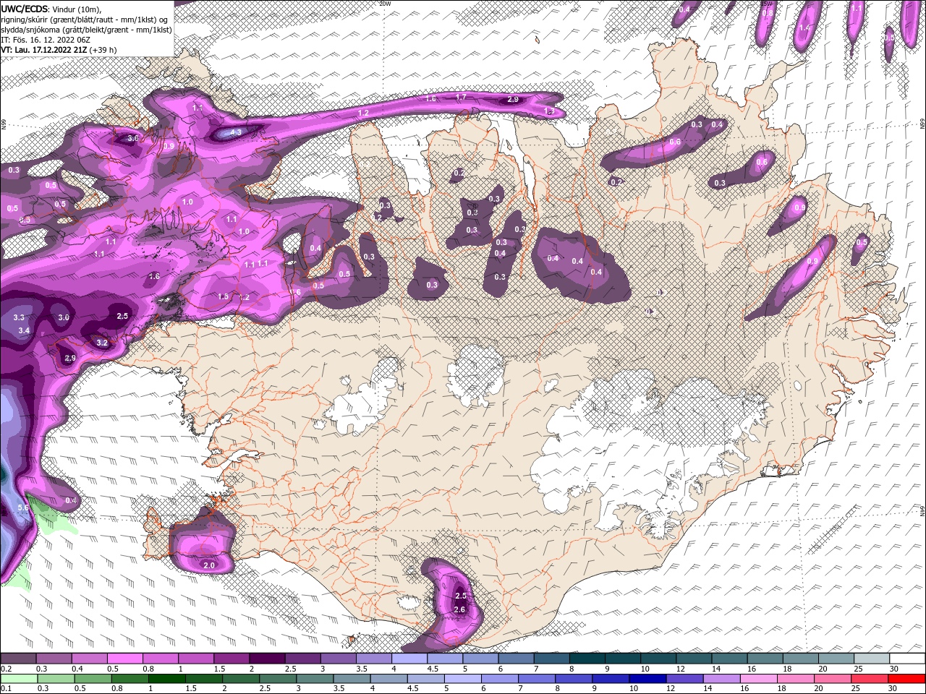Click the 5.6 value near left edge
The height and width of the screenshot is (694, 926).
[22, 508]
